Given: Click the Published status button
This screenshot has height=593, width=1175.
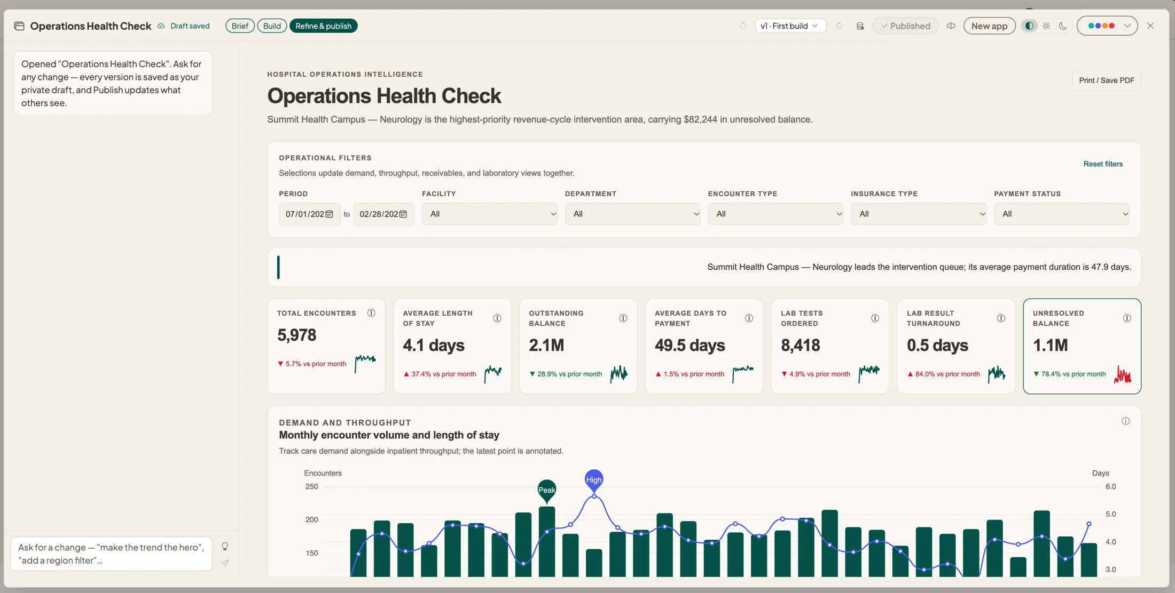Looking at the screenshot, I should click(x=905, y=26).
